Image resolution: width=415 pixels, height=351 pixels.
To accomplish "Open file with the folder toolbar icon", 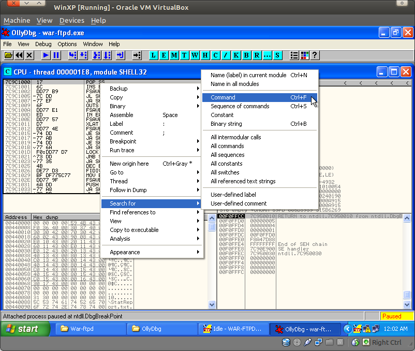I will [x=8, y=55].
